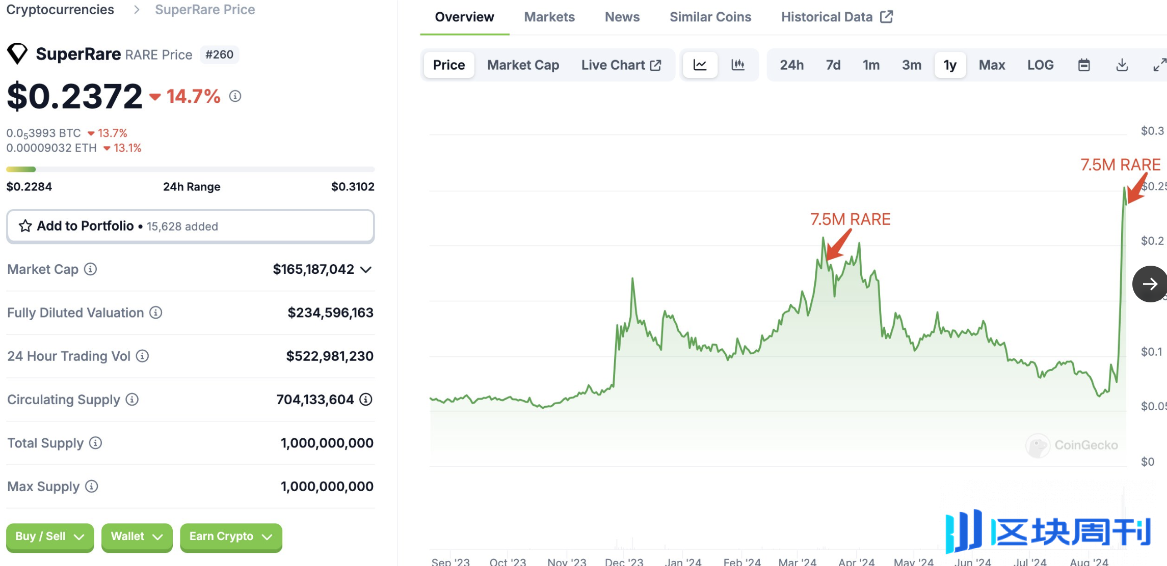1167x566 pixels.
Task: Click the 24h Range progress bar
Action: point(191,169)
